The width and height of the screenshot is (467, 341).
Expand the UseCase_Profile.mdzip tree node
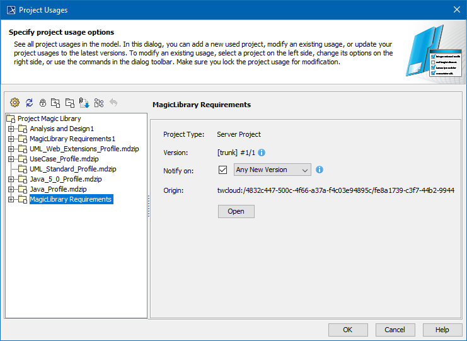pos(11,159)
